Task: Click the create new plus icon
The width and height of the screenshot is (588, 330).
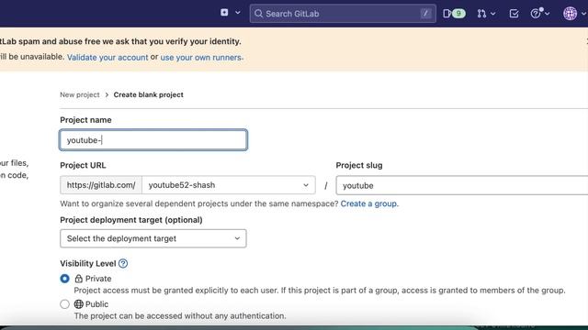Action: click(224, 13)
